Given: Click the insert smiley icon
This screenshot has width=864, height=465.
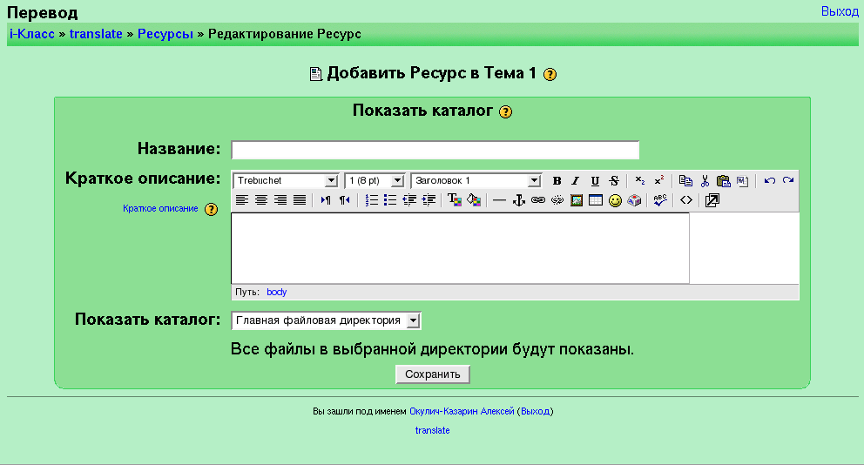Looking at the screenshot, I should tap(615, 200).
